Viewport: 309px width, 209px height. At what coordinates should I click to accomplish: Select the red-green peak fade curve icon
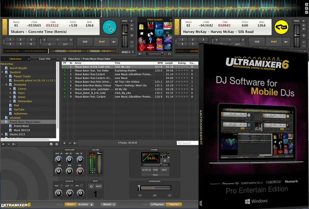click(x=167, y=154)
